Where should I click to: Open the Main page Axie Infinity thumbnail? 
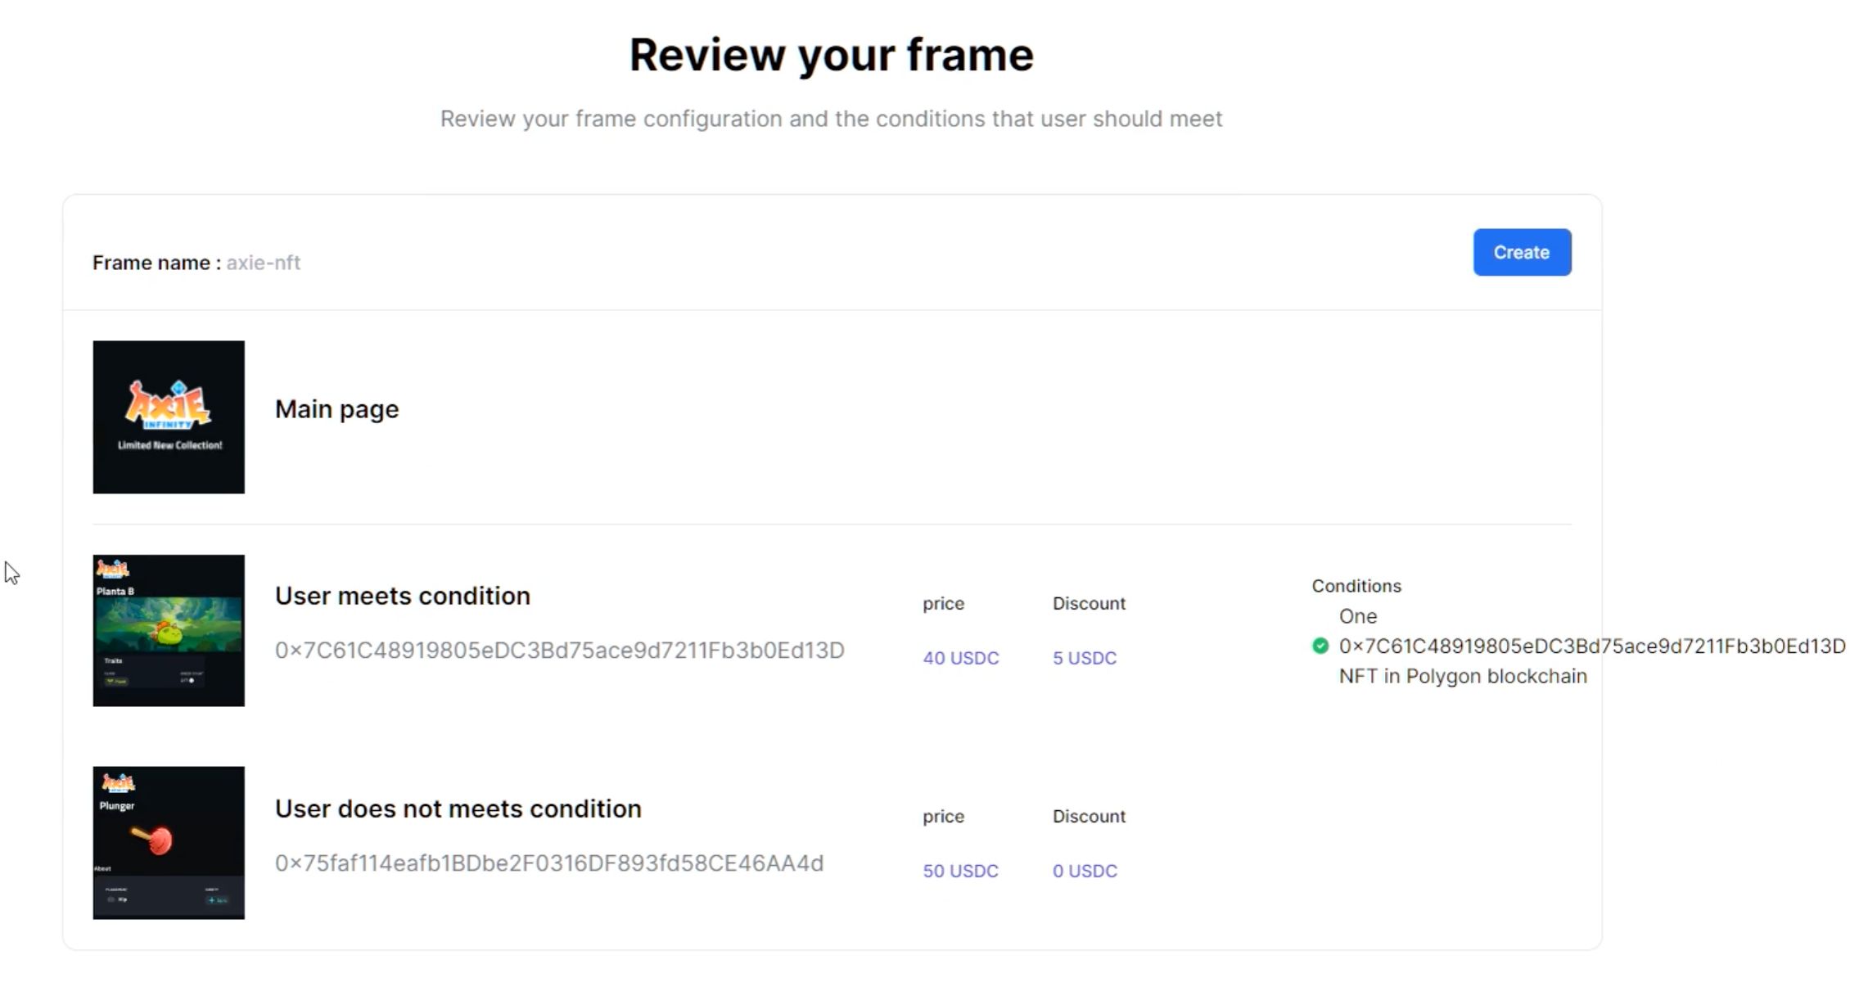coord(169,417)
